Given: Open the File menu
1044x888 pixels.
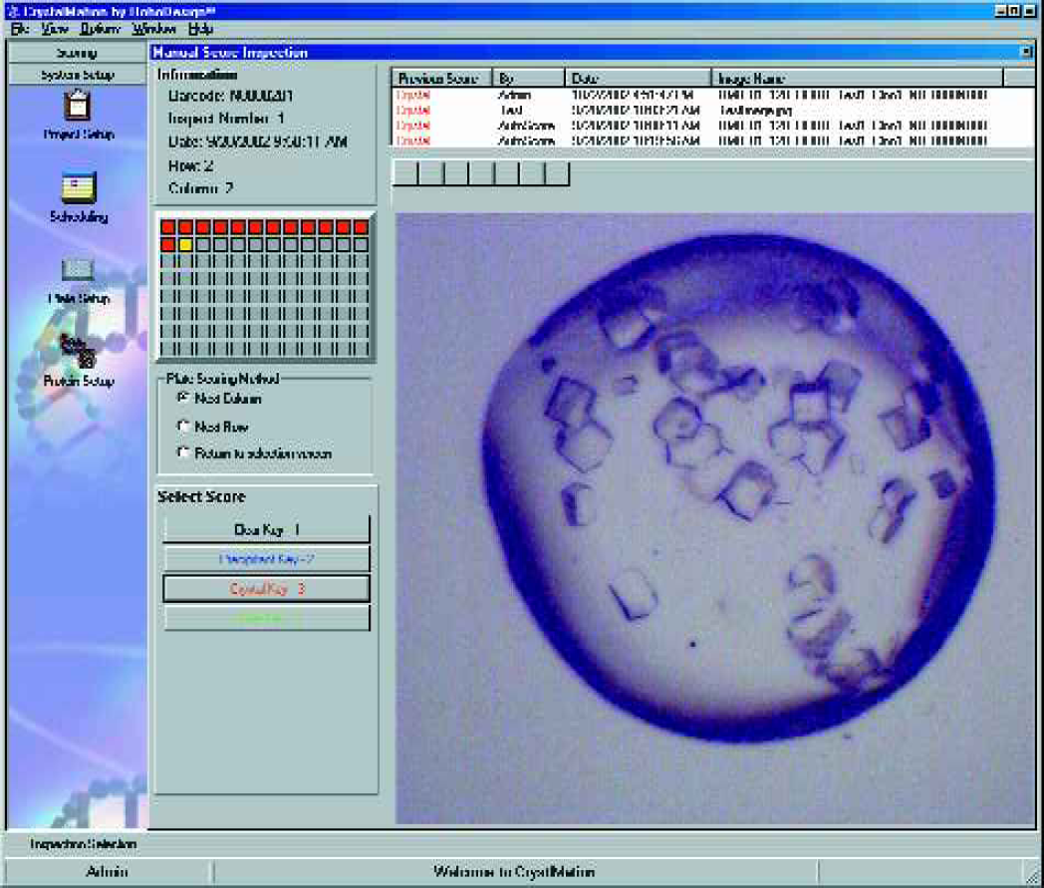Looking at the screenshot, I should (x=19, y=29).
